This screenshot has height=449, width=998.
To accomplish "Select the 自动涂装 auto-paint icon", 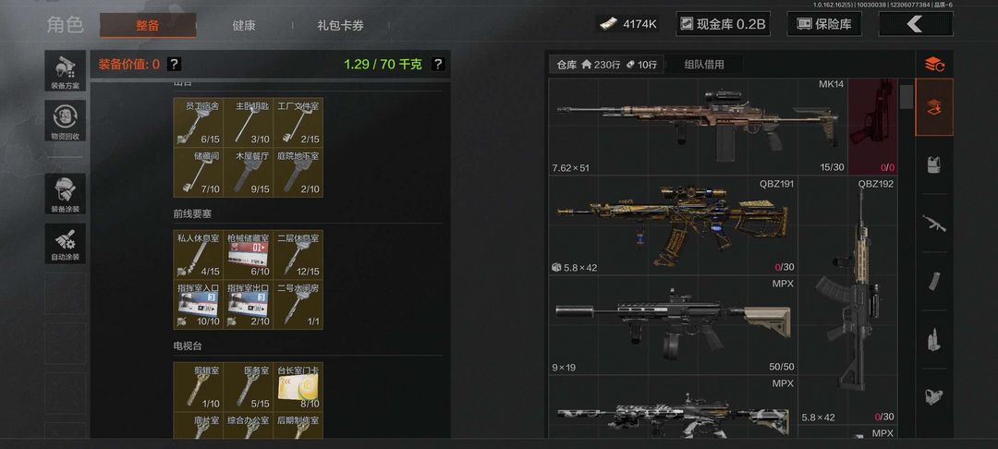I will click(65, 243).
